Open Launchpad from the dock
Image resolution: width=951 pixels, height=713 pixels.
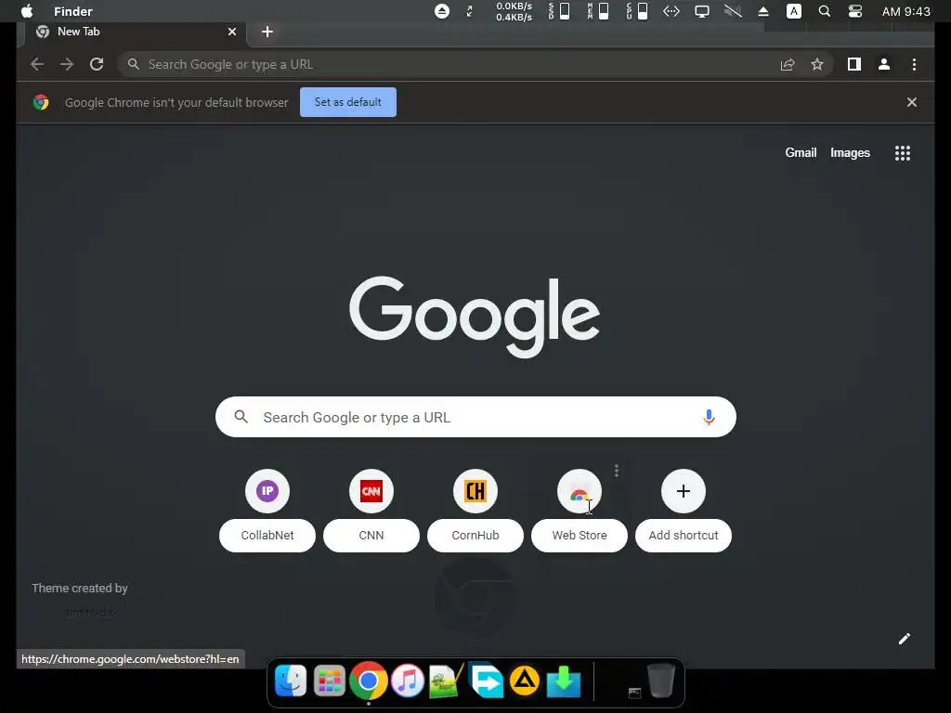click(330, 681)
